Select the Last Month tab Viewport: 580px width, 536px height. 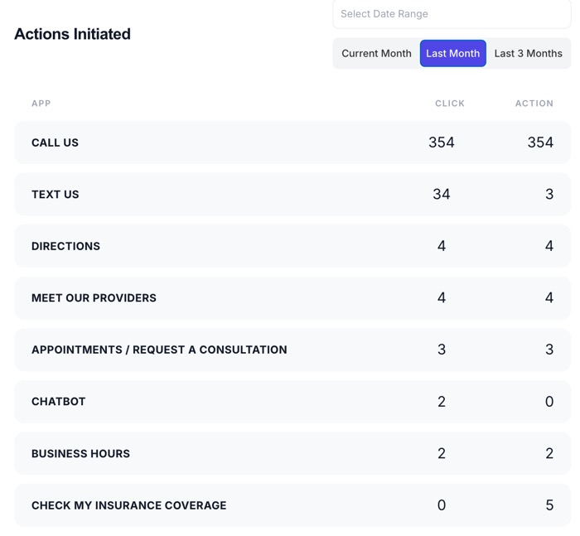point(452,53)
